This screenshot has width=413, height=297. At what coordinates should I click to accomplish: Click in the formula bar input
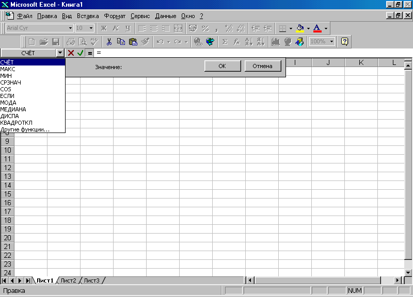[x=253, y=53]
